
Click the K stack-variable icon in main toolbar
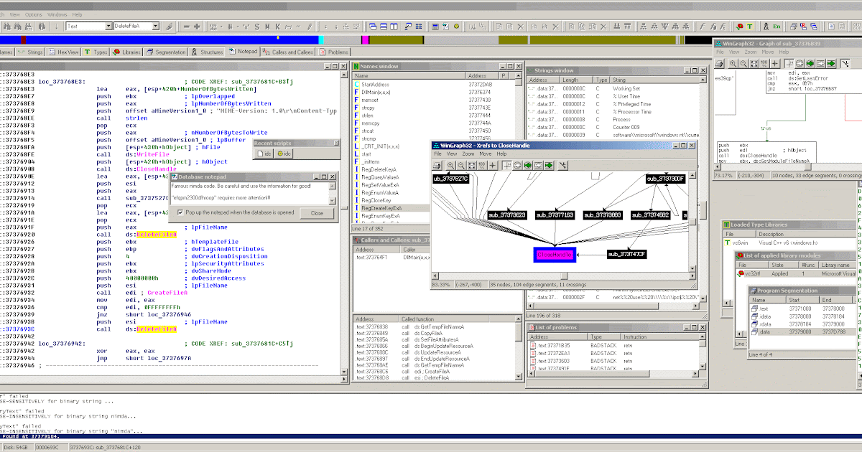point(277,27)
